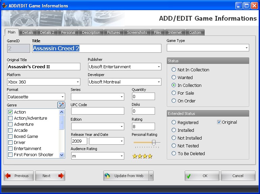Open the Developer dropdown
260x194 pixels.
[159, 82]
